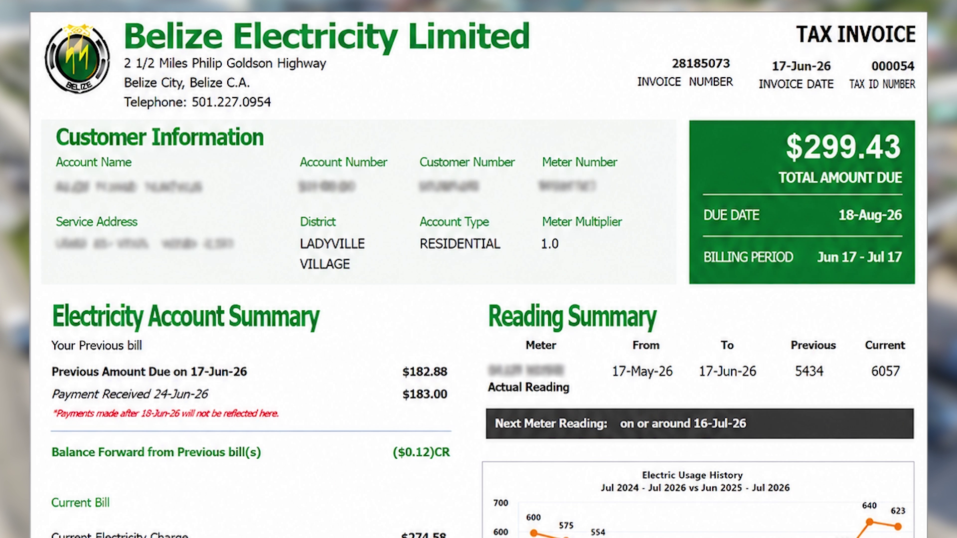957x538 pixels.
Task: Click the 'Current' column header
Action: [885, 345]
